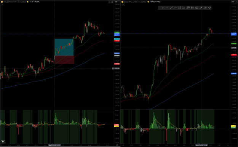
Task: Click the yellow value label in right indicator pane
Action: point(233,126)
